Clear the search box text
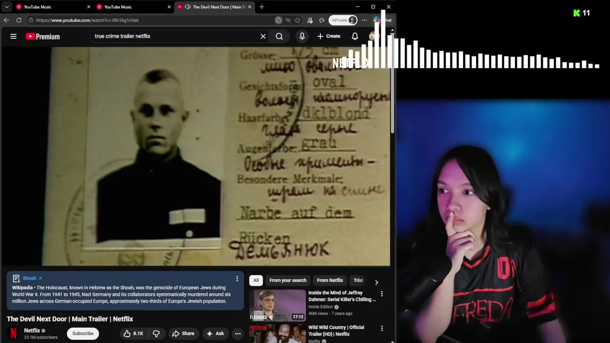 click(263, 36)
